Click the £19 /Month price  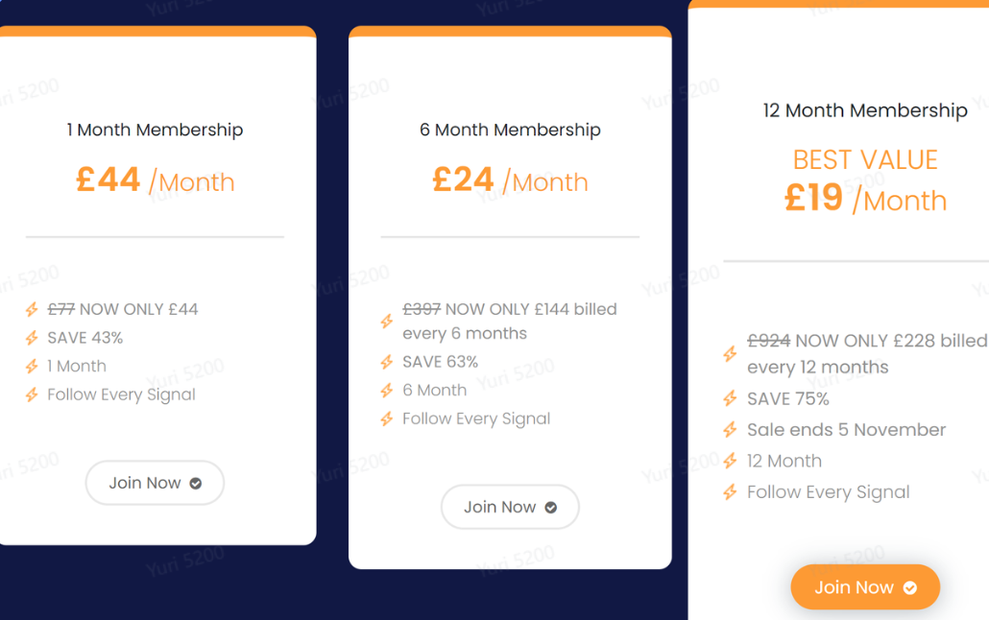click(x=865, y=199)
